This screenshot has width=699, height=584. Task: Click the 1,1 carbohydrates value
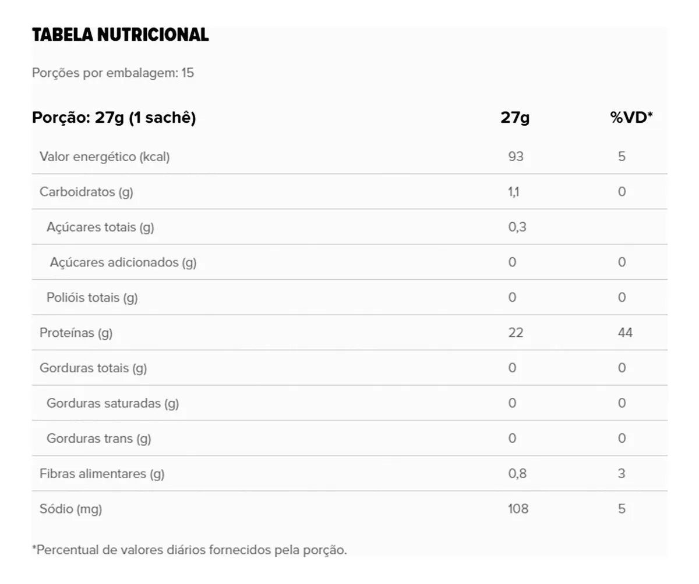pos(514,192)
